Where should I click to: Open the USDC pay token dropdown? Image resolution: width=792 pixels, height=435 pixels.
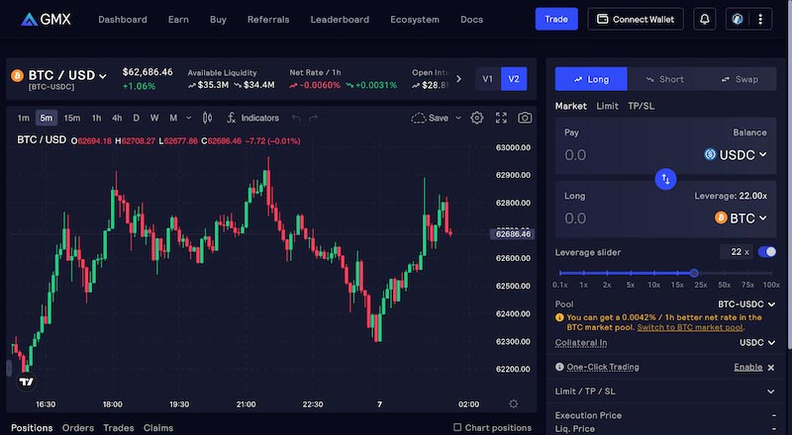click(x=736, y=154)
